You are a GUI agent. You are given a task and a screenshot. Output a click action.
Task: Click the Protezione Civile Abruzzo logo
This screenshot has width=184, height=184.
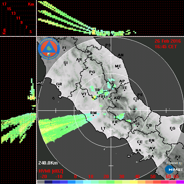point(49,49)
